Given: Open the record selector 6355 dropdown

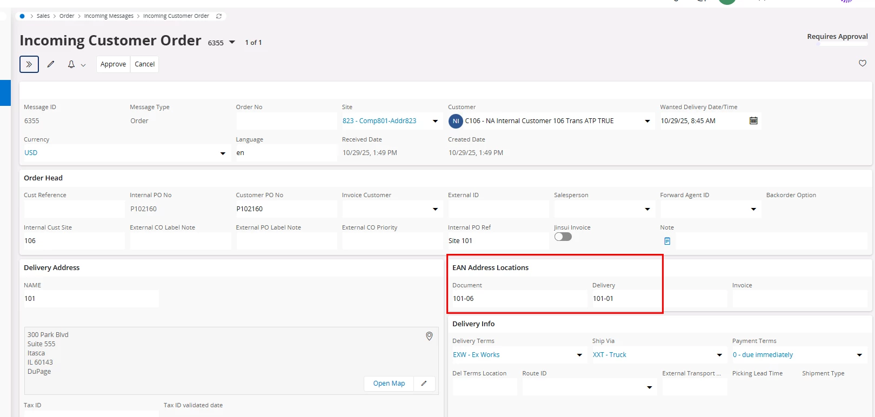Looking at the screenshot, I should pos(232,42).
